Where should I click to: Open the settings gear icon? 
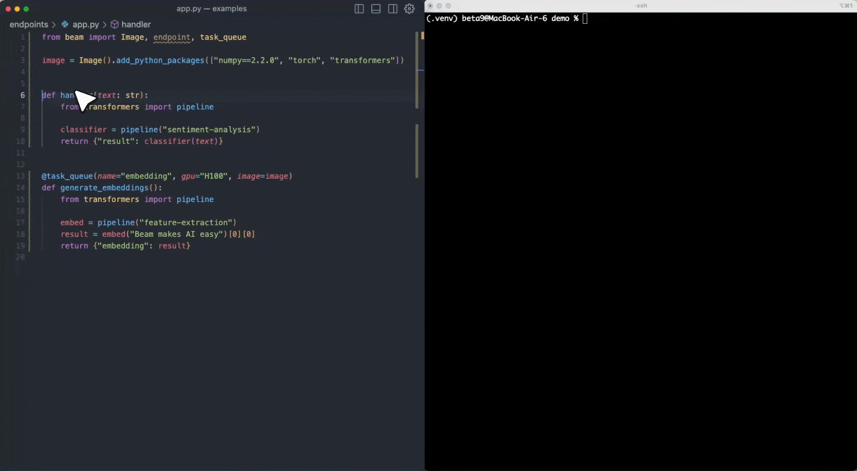point(409,9)
